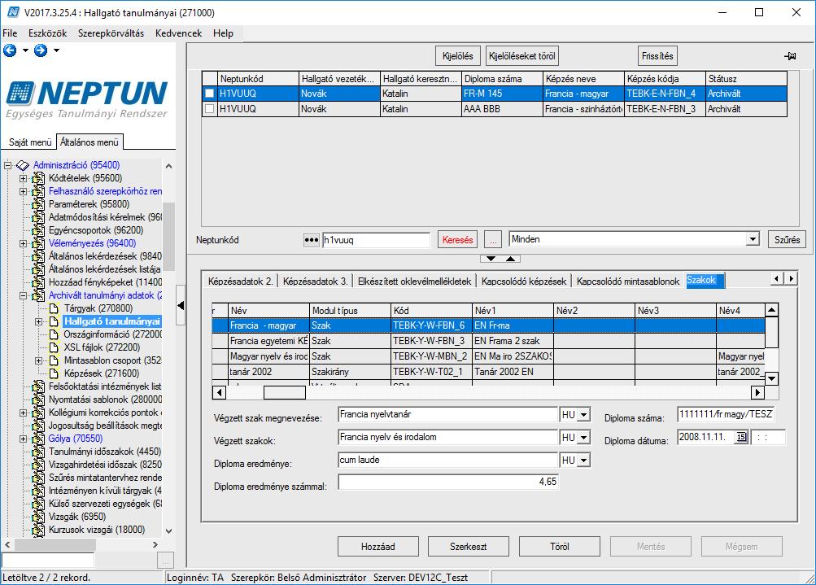Tick the checkbox for the AAA BBB row
Viewport: 816px width, 585px height.
[209, 109]
